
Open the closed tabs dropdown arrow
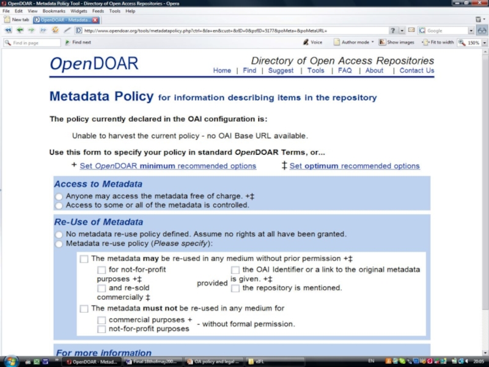484,20
